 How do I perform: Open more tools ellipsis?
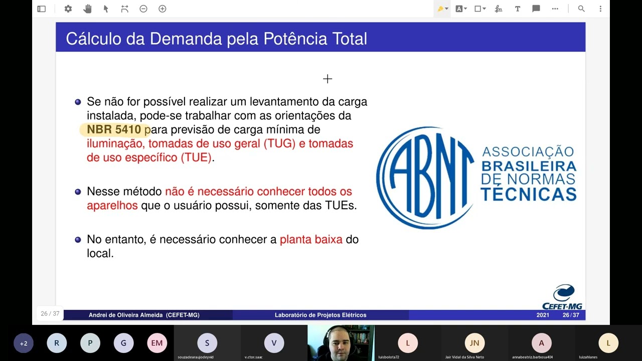[555, 9]
